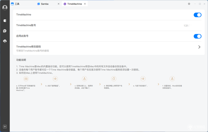Click line 3 如何在Mac上使用TimeMachine
The width and height of the screenshot is (208, 132).
pyautogui.click(x=35, y=73)
